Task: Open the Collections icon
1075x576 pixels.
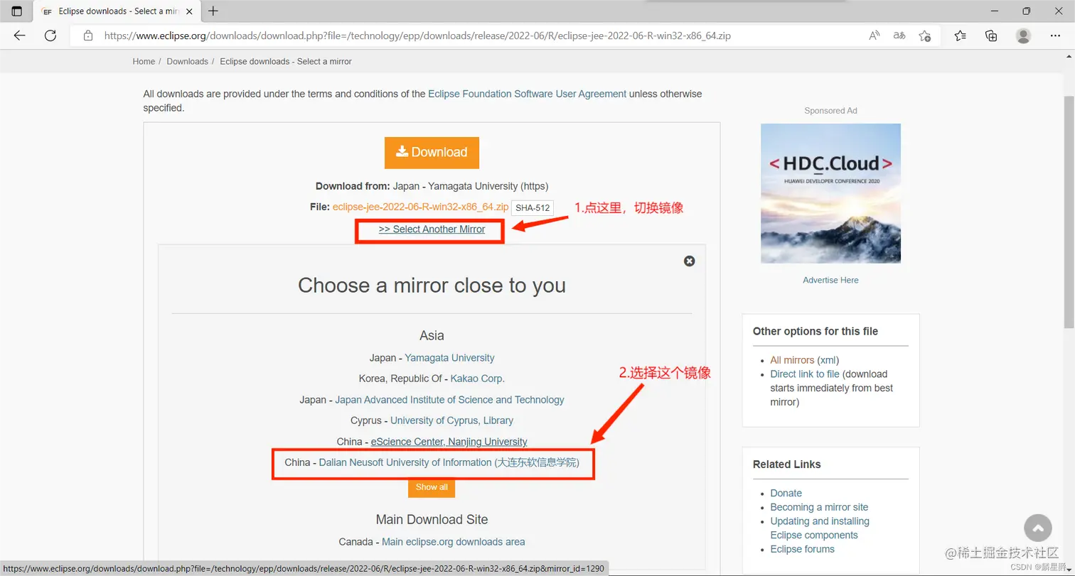Action: tap(991, 36)
